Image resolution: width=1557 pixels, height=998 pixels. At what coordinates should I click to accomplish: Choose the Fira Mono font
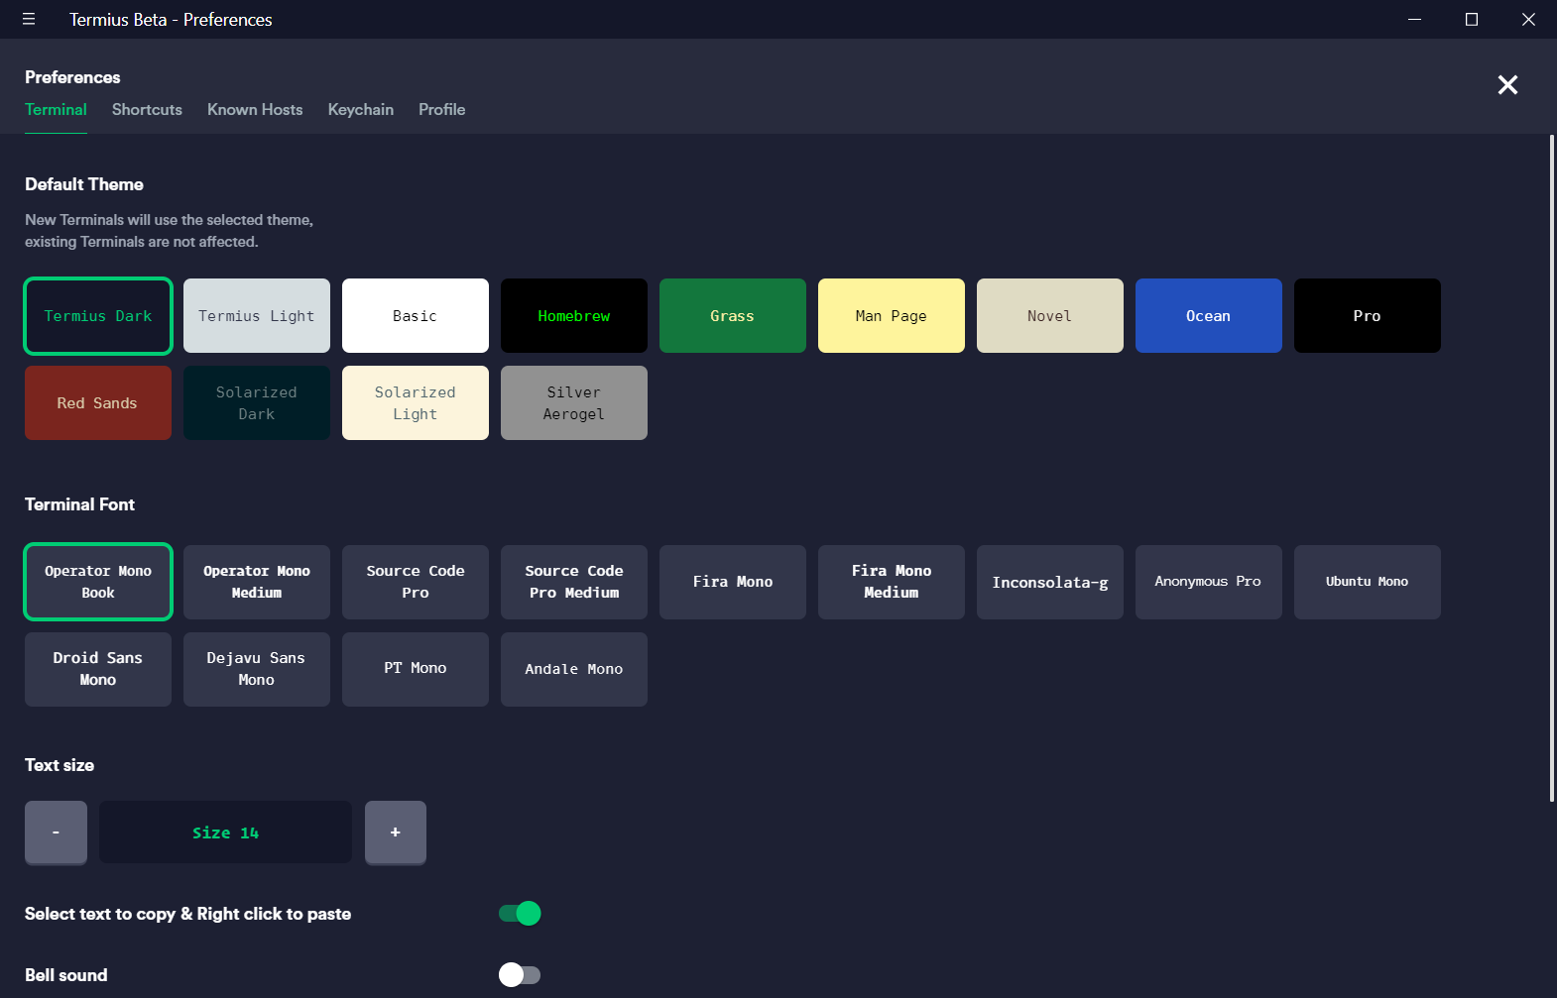pyautogui.click(x=733, y=582)
